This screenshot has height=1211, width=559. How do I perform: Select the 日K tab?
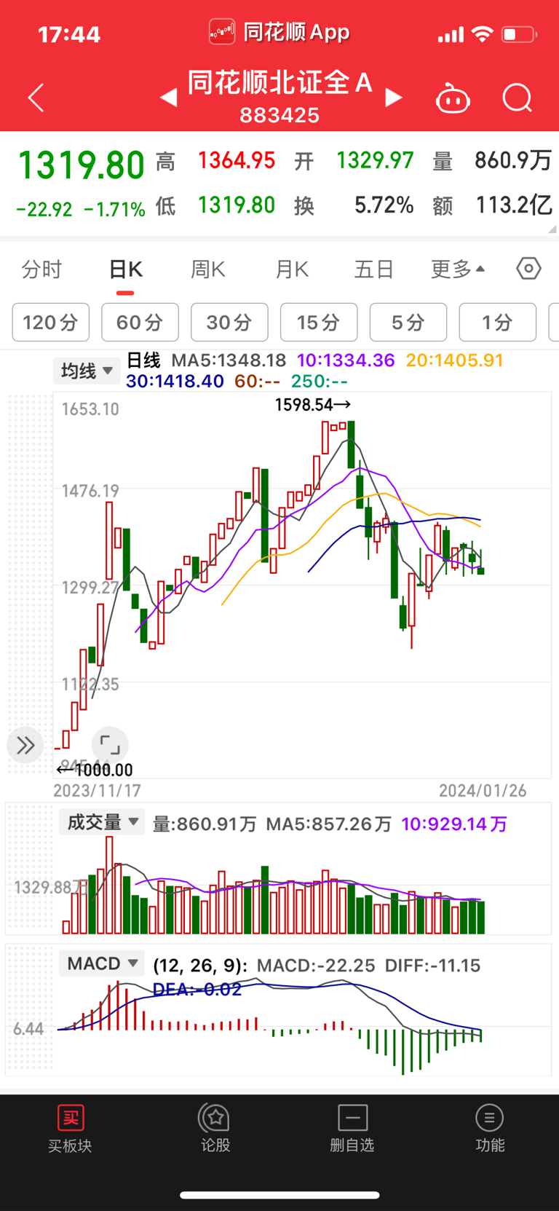125,269
